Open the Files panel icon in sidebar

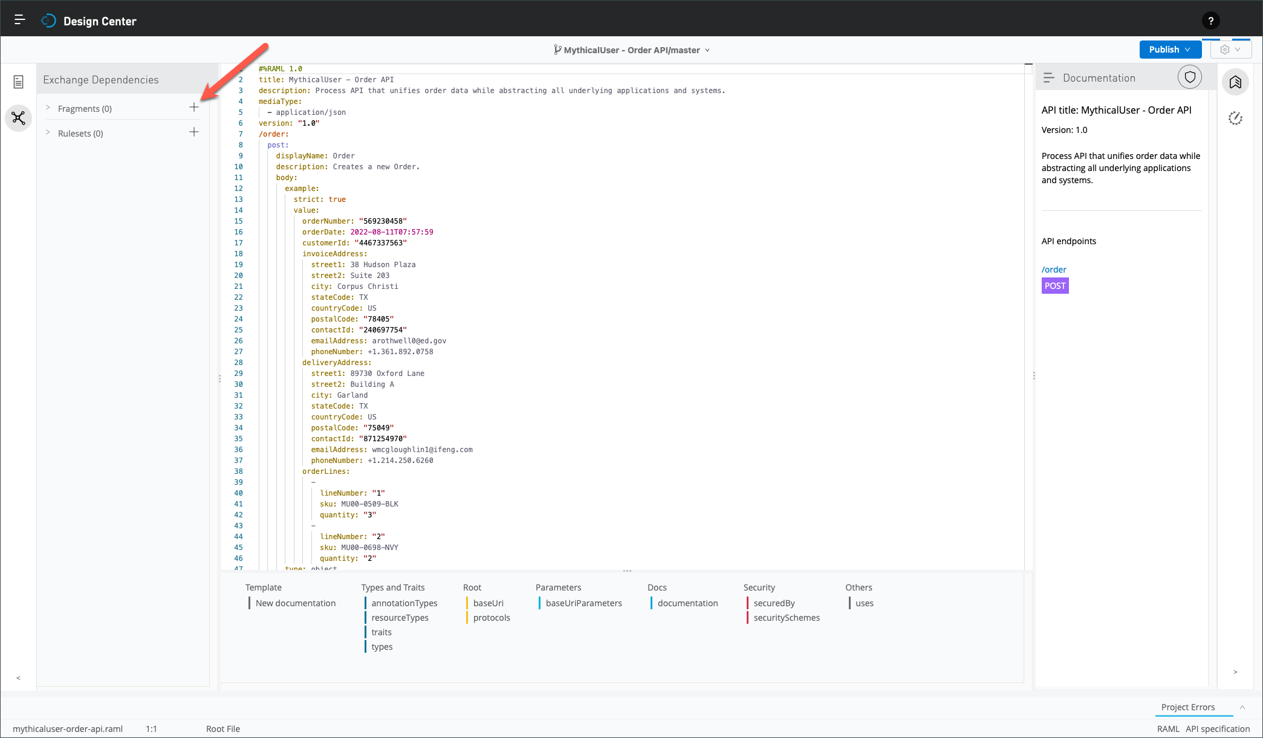[x=19, y=82]
